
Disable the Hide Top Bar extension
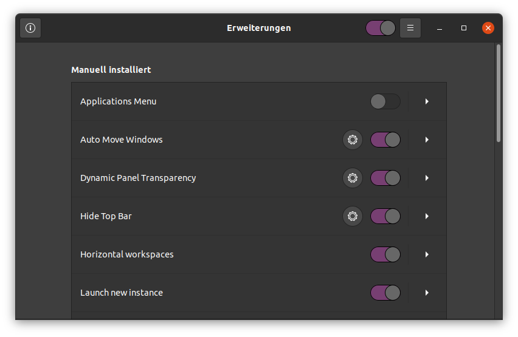click(x=385, y=216)
